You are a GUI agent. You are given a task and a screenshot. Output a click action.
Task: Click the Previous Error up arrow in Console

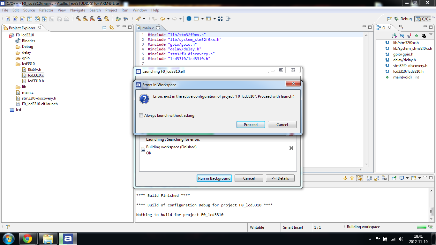pyautogui.click(x=352, y=178)
